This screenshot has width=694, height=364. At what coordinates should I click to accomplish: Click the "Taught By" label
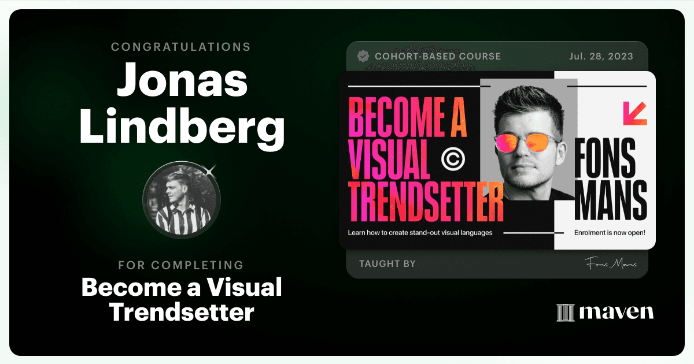pyautogui.click(x=387, y=264)
